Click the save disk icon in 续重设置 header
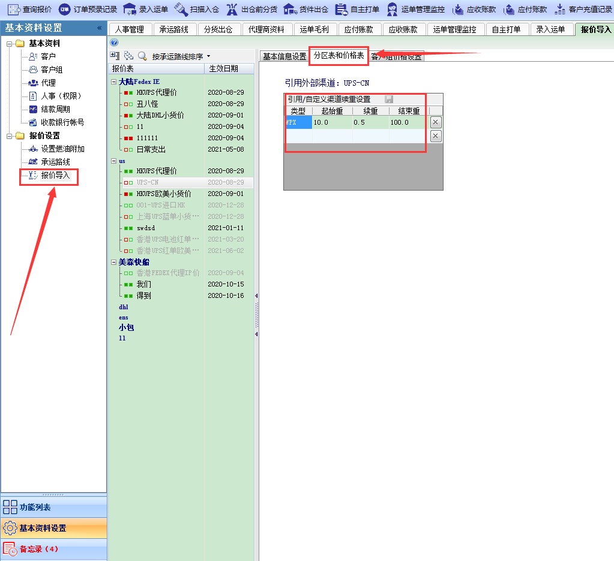The image size is (614, 561). (x=389, y=99)
